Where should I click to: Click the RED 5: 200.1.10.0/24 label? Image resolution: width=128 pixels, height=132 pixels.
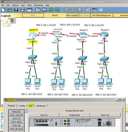click(x=46, y=25)
